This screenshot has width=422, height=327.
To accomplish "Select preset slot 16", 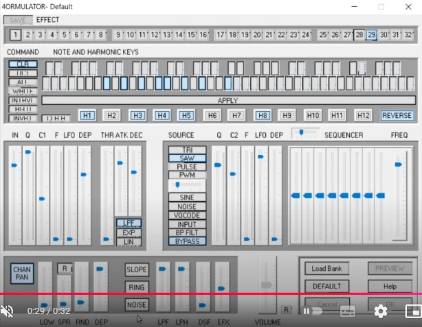I will (203, 35).
